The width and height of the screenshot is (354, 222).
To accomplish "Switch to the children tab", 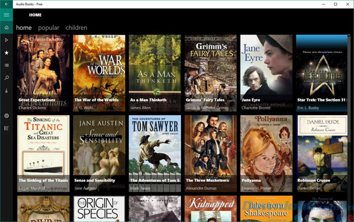I will (x=76, y=28).
